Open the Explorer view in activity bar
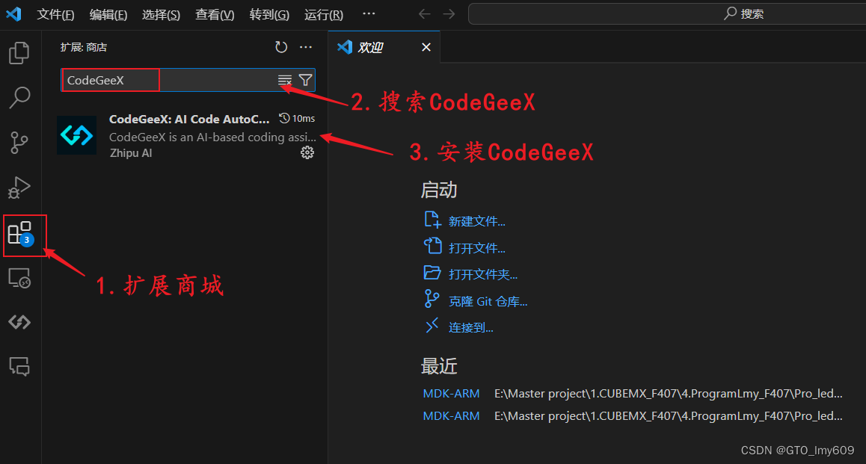Screen dimensions: 866x464 coord(19,53)
